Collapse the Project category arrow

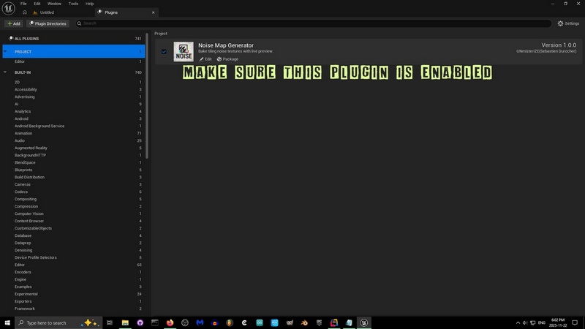coord(6,52)
